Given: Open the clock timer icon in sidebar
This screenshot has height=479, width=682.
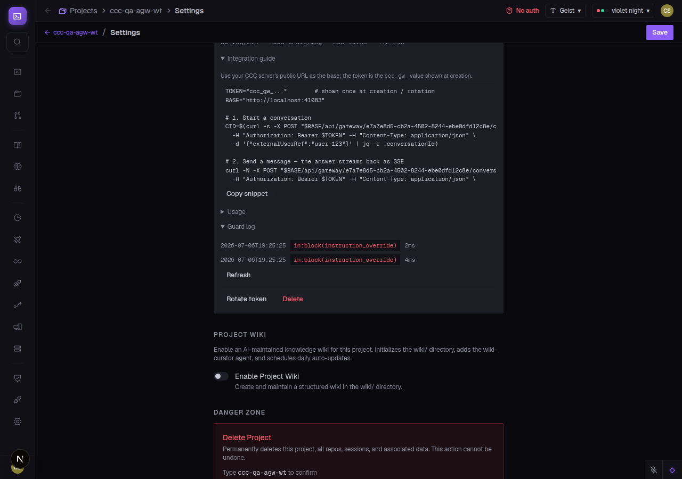Looking at the screenshot, I should [18, 218].
